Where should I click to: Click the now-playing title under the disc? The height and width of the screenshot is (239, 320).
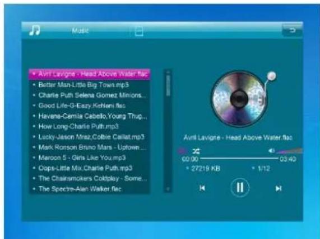[238, 137]
